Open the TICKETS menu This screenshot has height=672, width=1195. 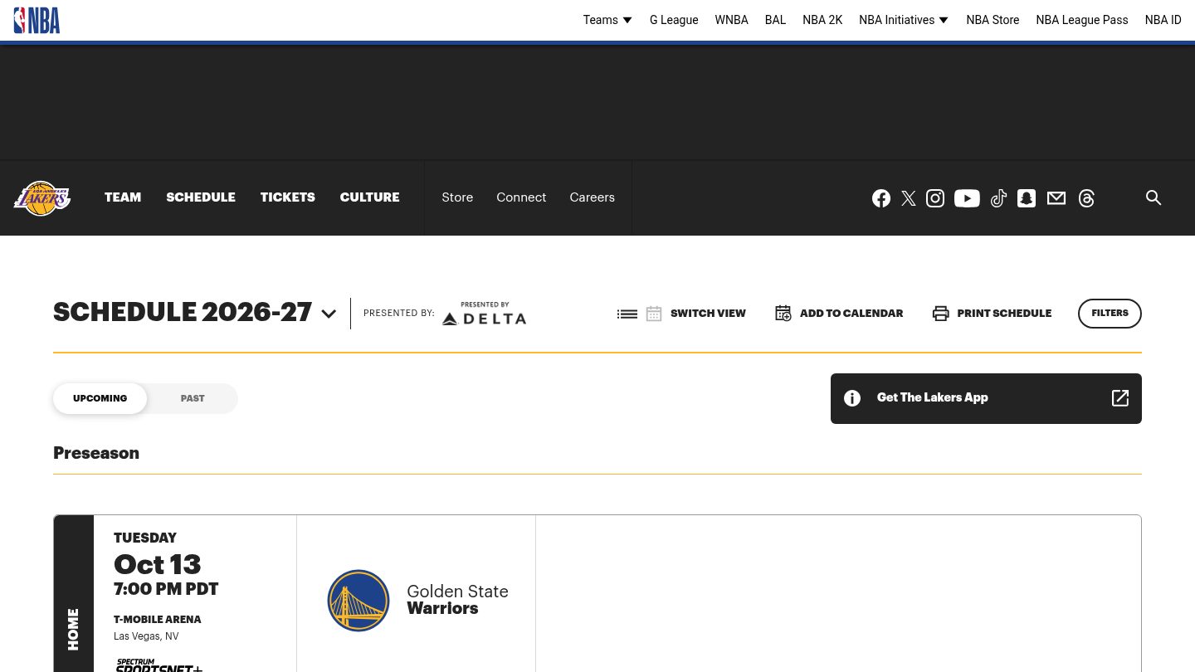coord(288,197)
